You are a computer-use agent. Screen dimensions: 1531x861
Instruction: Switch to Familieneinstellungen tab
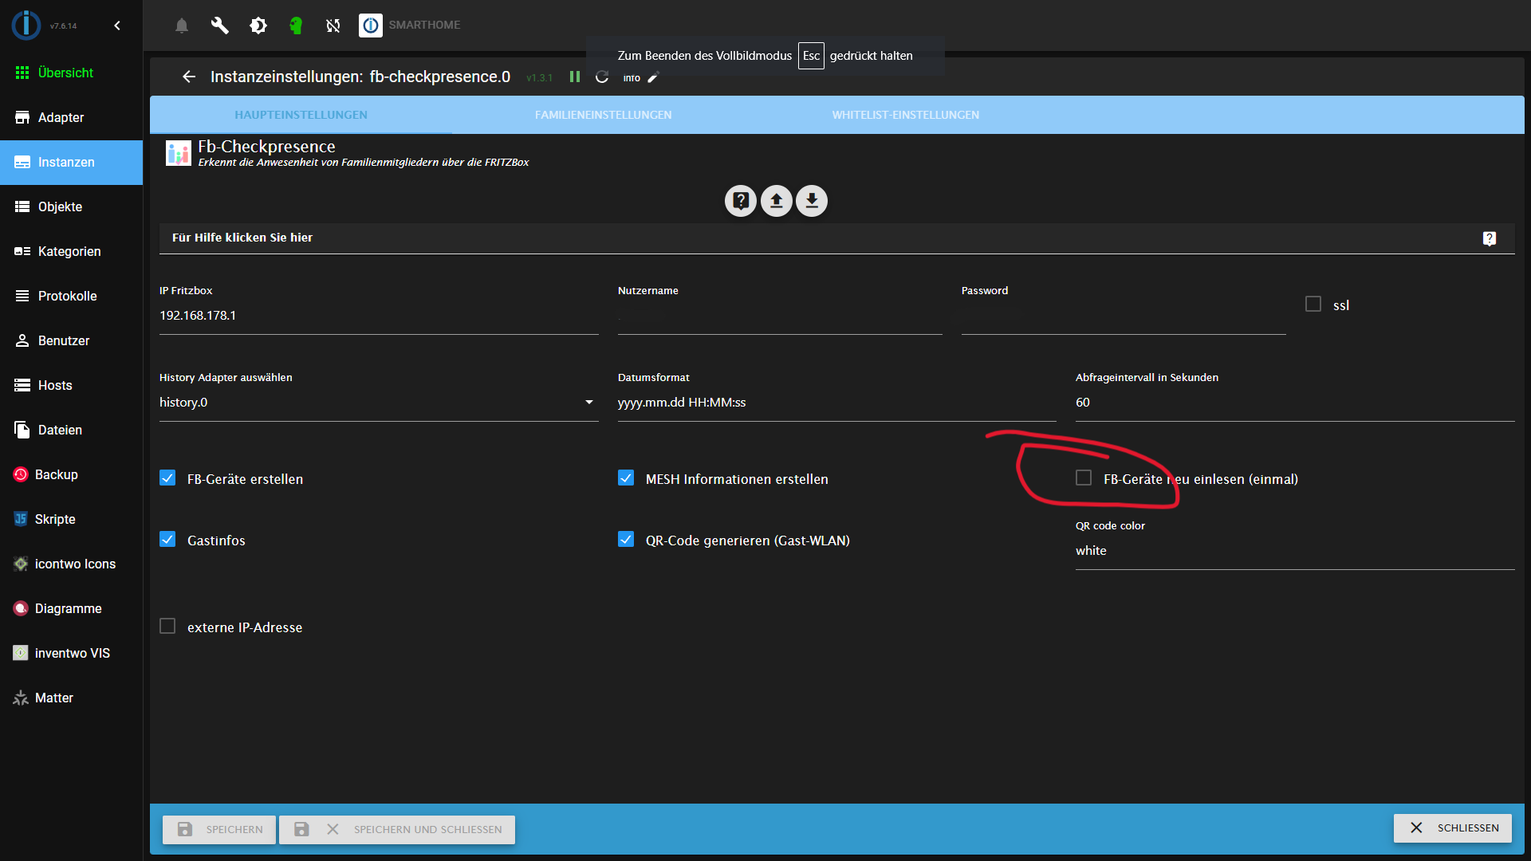(x=603, y=115)
